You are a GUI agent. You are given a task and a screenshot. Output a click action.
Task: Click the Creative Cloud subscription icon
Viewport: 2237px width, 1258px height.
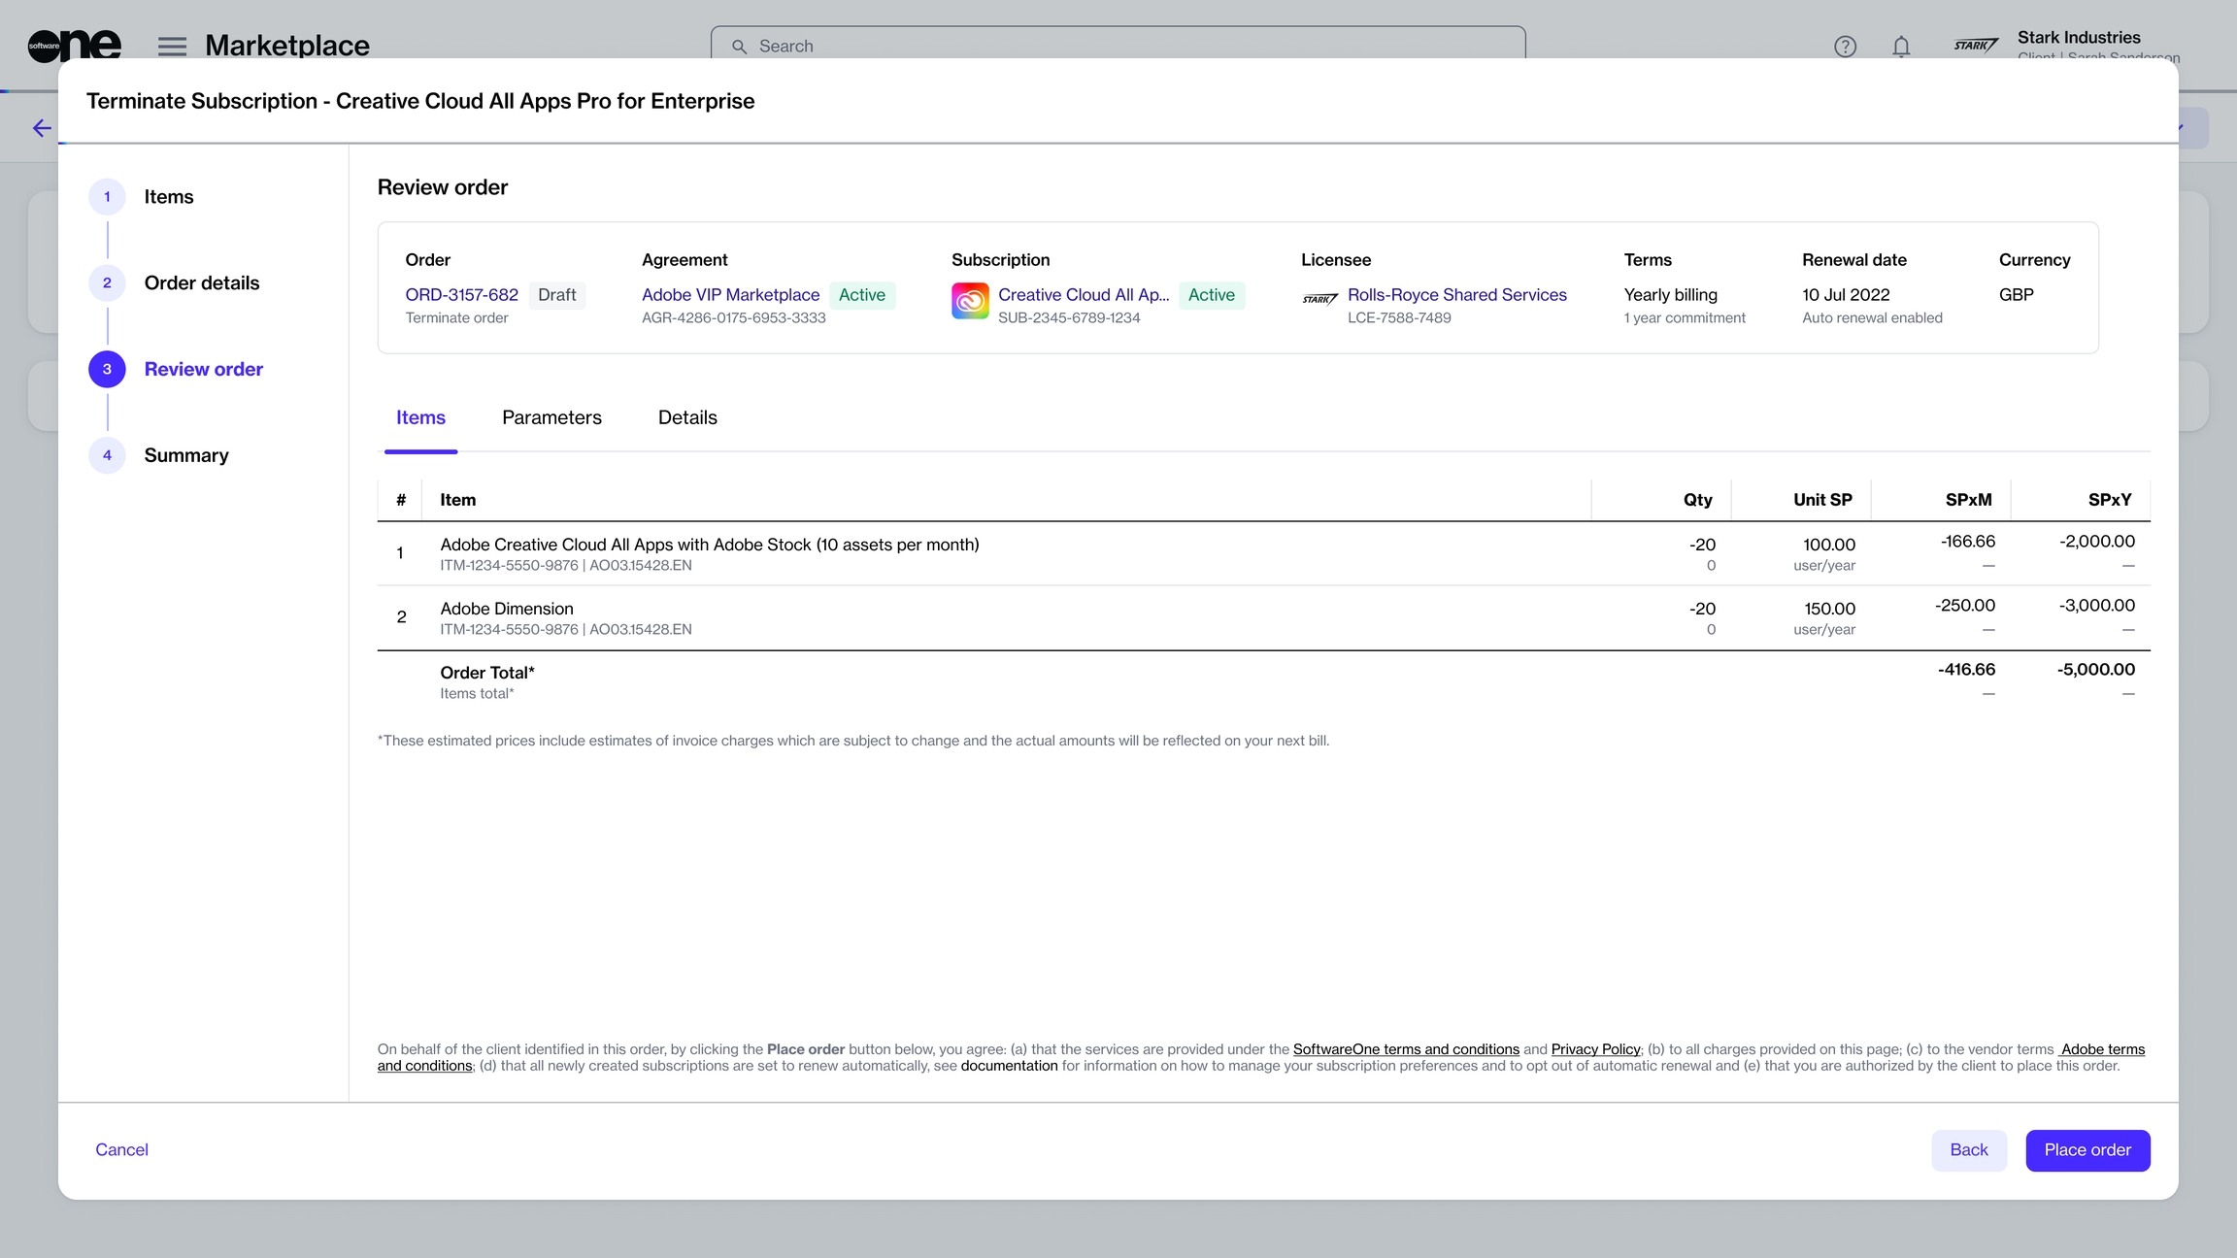point(969,301)
